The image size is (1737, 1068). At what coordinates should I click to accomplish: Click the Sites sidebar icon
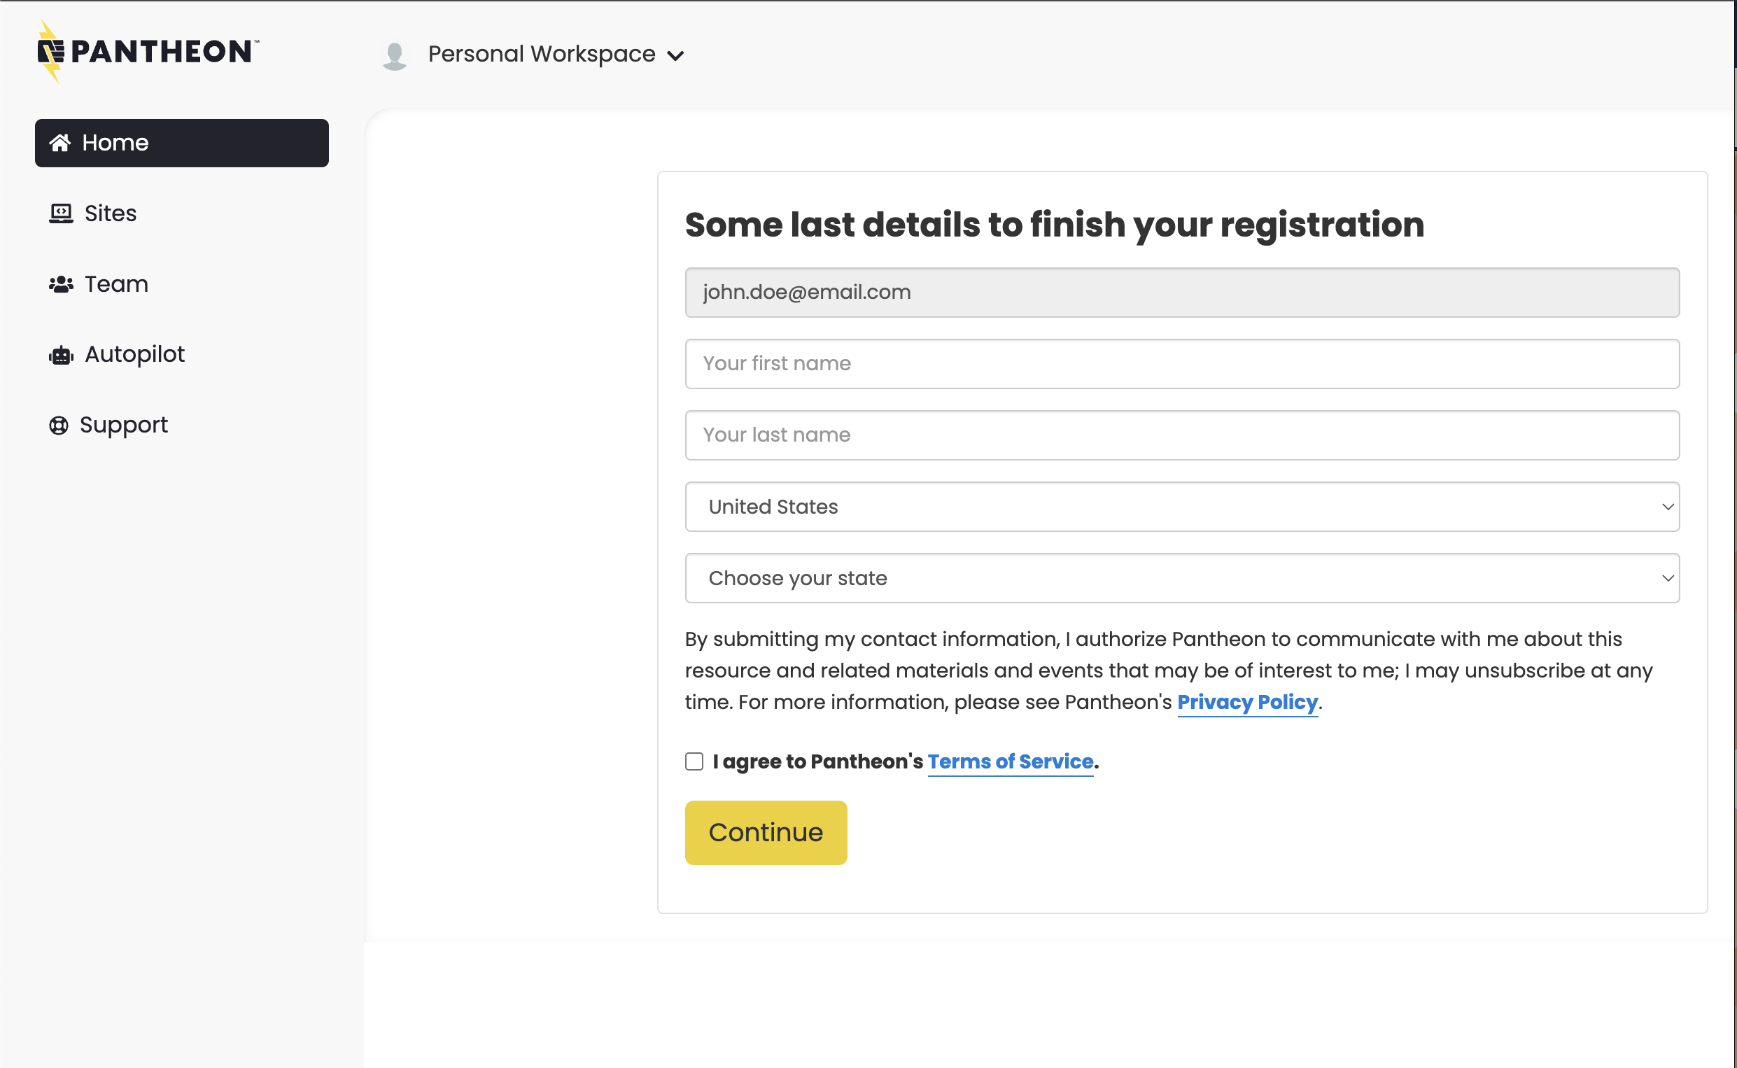(x=59, y=212)
